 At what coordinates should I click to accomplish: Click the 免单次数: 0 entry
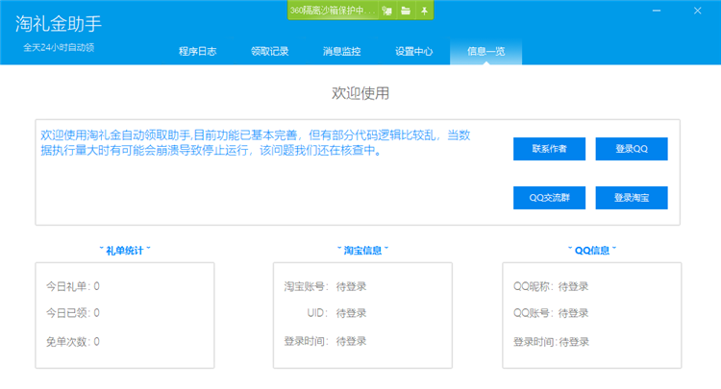tap(73, 342)
